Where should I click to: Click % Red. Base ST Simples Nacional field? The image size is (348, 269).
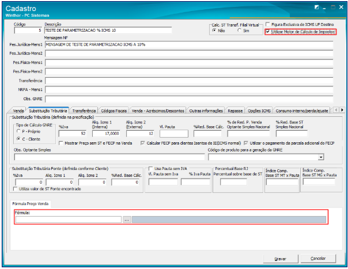point(292,134)
